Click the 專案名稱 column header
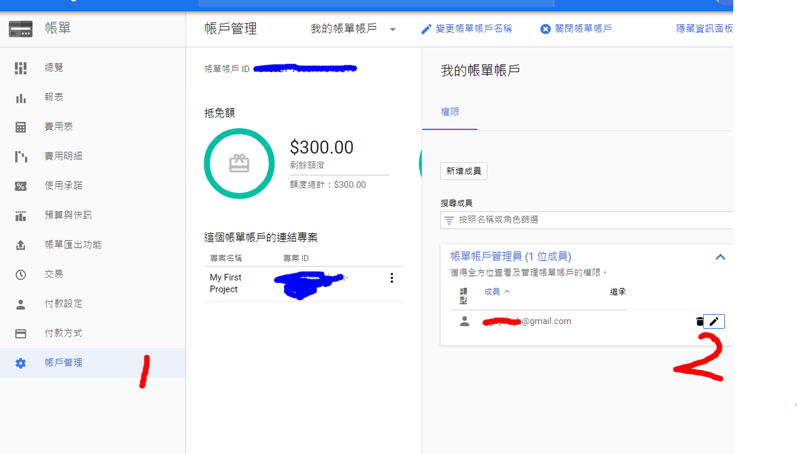Viewport: 797px width, 454px height. click(x=226, y=258)
